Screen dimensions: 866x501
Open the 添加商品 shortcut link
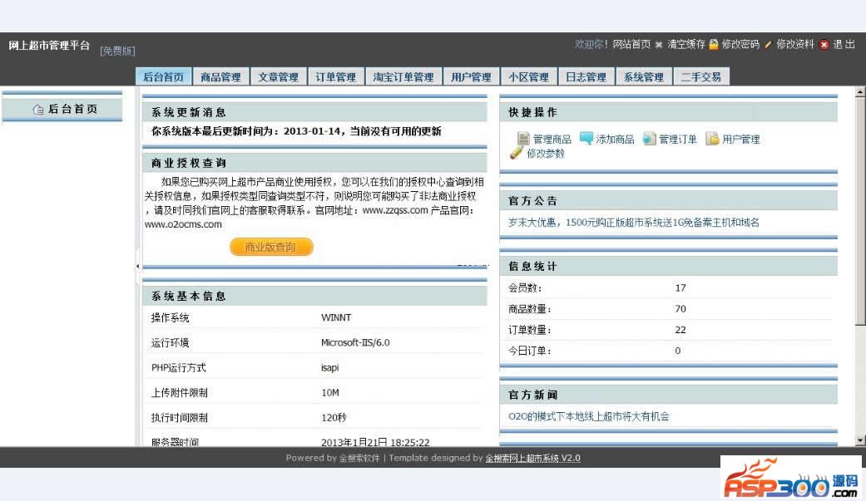[x=615, y=139]
